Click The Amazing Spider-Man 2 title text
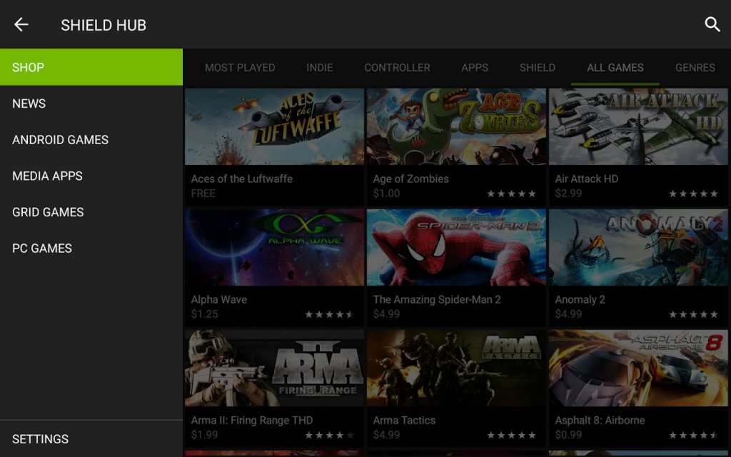 pos(437,299)
